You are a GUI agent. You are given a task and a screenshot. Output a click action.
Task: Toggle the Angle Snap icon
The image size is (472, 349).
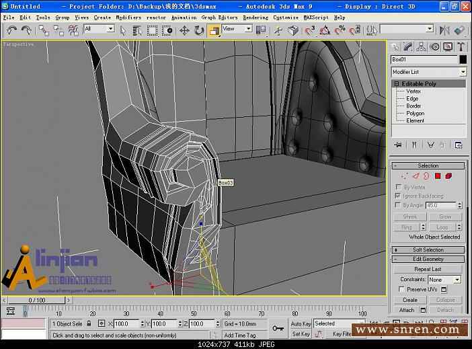[325, 30]
